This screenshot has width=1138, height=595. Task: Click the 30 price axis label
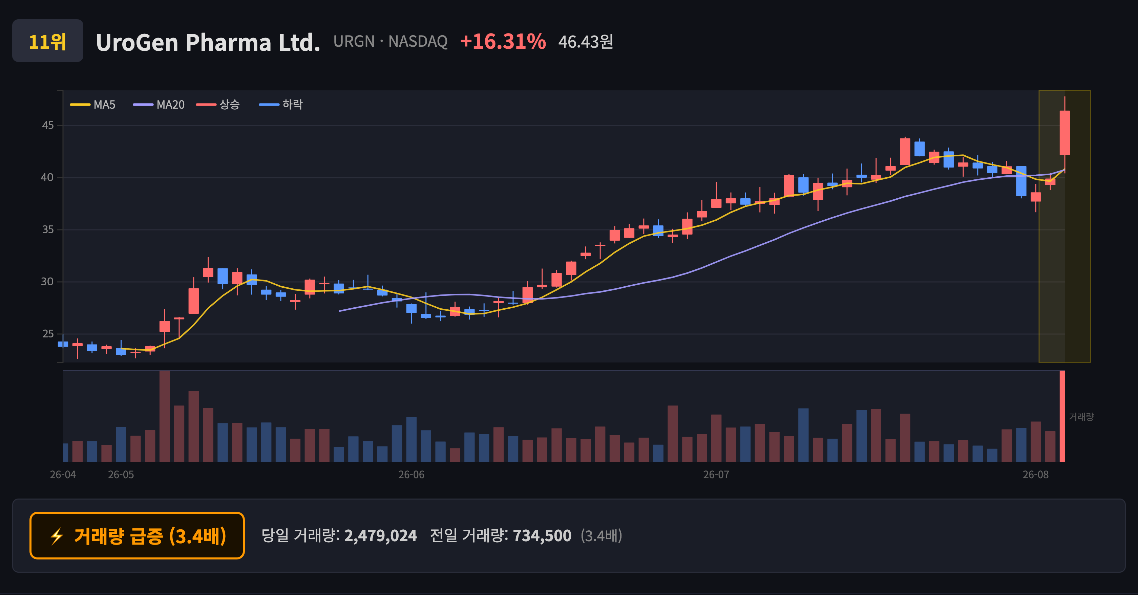point(47,282)
